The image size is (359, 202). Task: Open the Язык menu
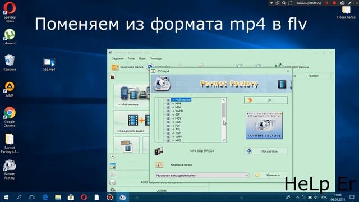click(142, 58)
